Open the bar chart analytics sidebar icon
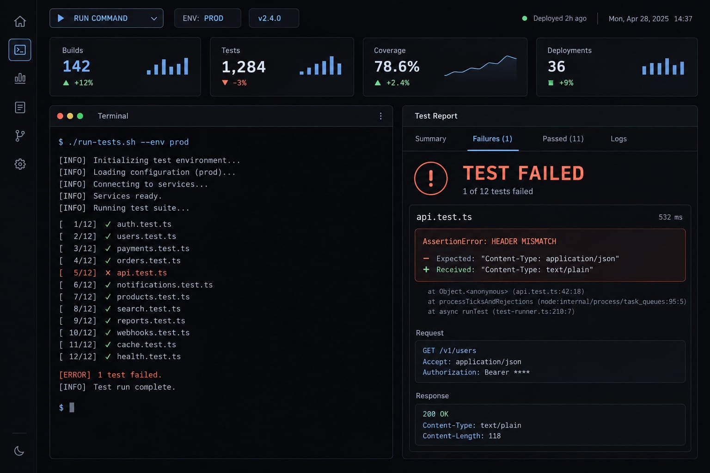Viewport: 710px width, 473px height. coord(20,78)
